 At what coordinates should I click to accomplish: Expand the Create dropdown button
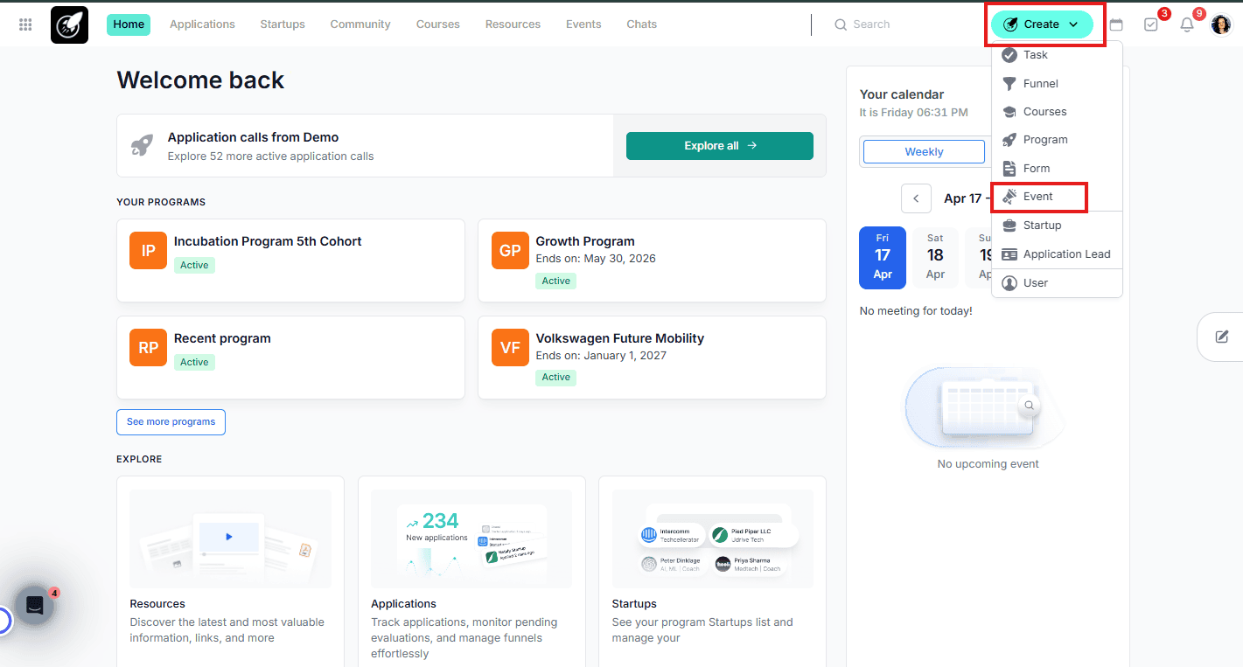pyautogui.click(x=1042, y=24)
